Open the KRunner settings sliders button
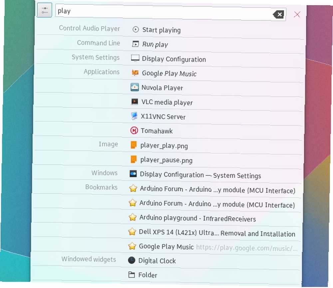The image size is (333, 288). 44,10
